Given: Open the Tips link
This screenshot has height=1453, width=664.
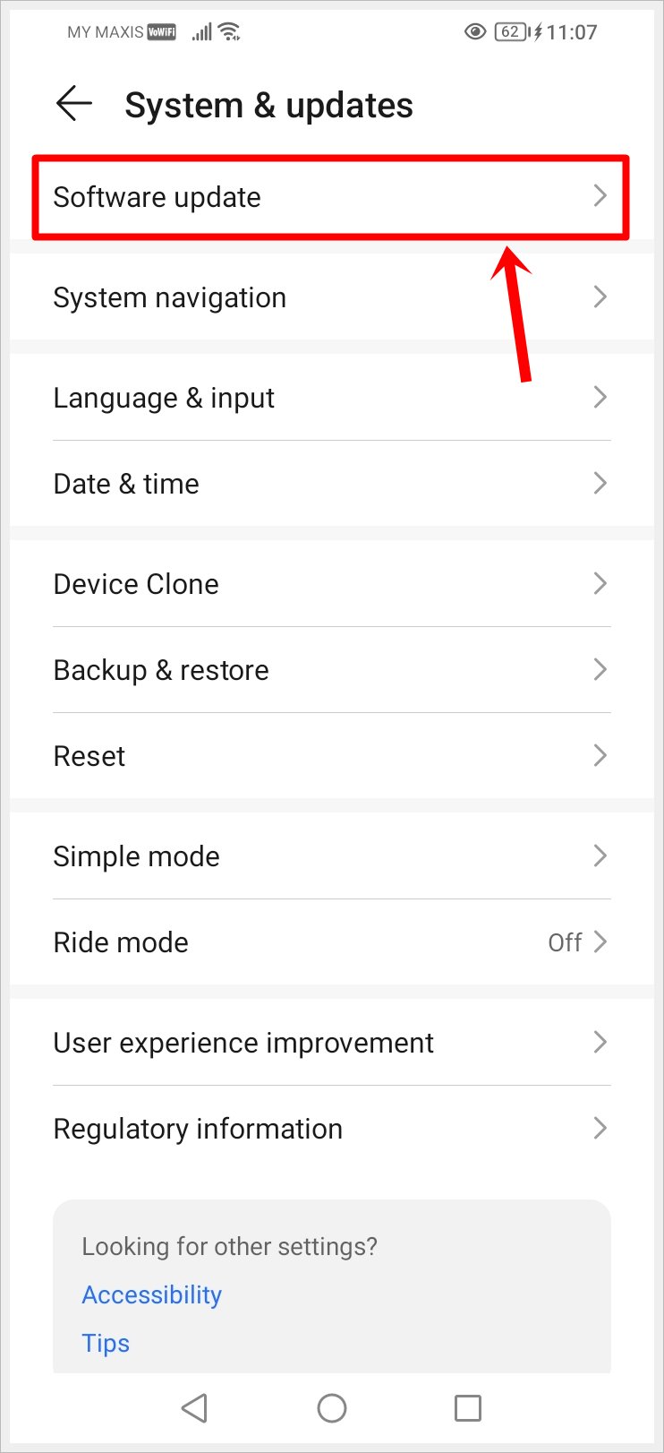Looking at the screenshot, I should click(x=106, y=1343).
